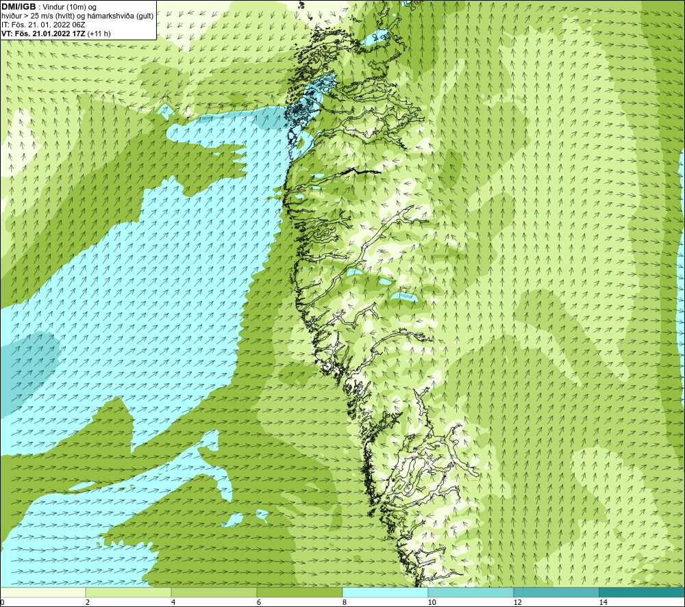Click the dark green 6–8 m/s scale swatch
The image size is (685, 607).
[x=300, y=592]
